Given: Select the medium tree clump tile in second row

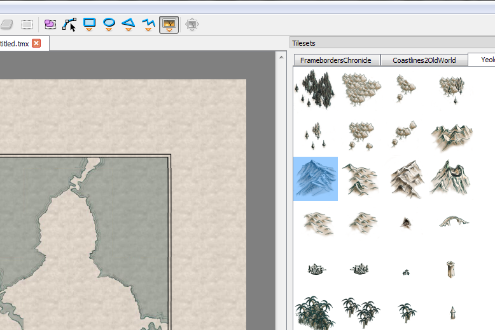Looking at the screenshot, I should [x=361, y=135].
